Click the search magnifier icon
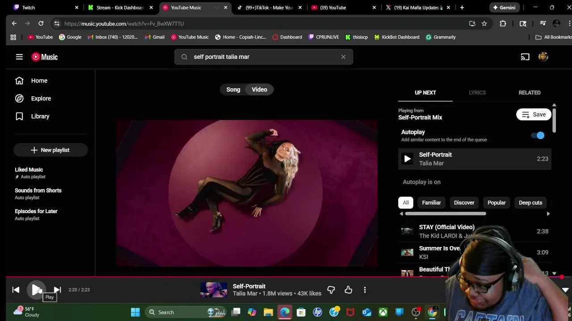 point(184,57)
